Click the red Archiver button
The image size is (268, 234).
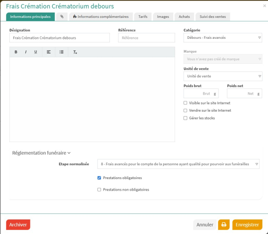pyautogui.click(x=18, y=225)
